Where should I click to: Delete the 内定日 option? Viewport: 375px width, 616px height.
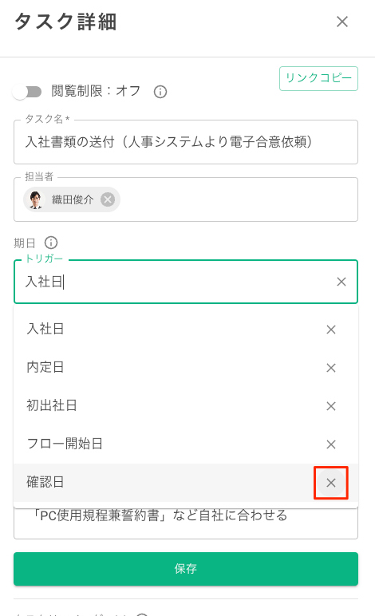coord(331,368)
